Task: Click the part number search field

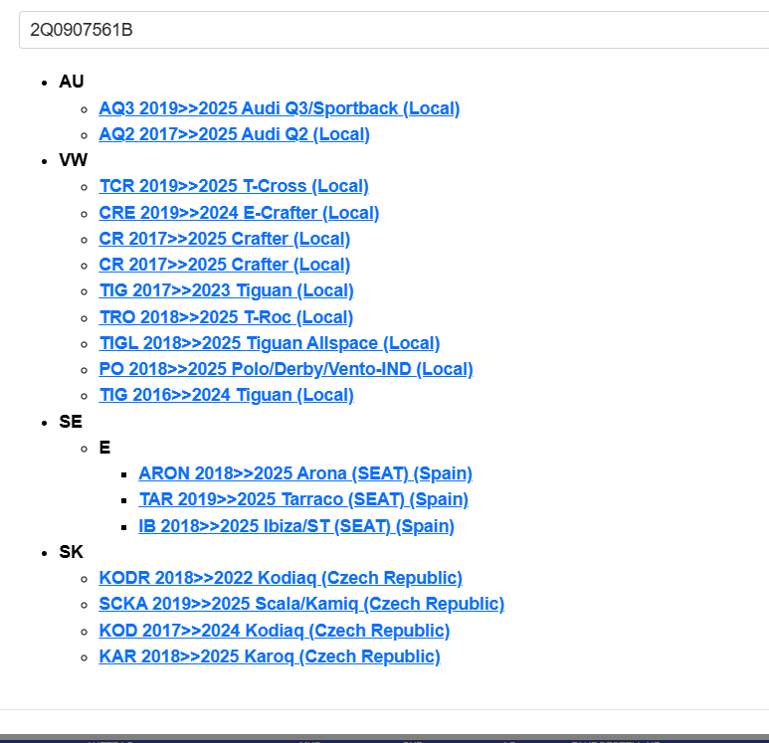Action: point(393,30)
